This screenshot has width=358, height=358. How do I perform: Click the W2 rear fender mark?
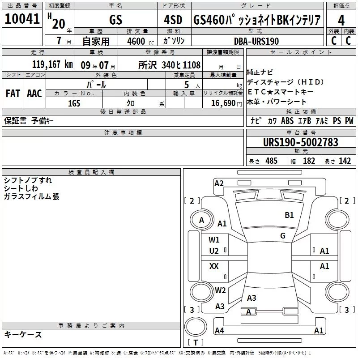tap(220, 290)
